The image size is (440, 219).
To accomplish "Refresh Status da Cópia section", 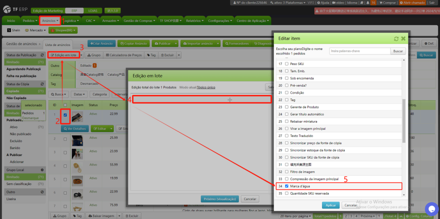I will (42, 84).
